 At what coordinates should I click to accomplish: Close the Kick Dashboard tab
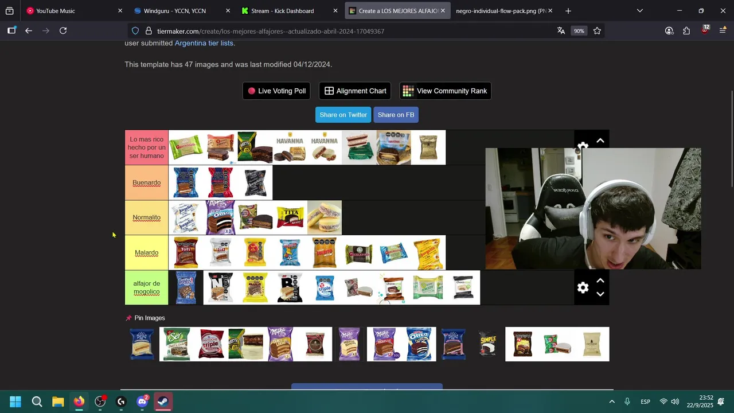335,11
